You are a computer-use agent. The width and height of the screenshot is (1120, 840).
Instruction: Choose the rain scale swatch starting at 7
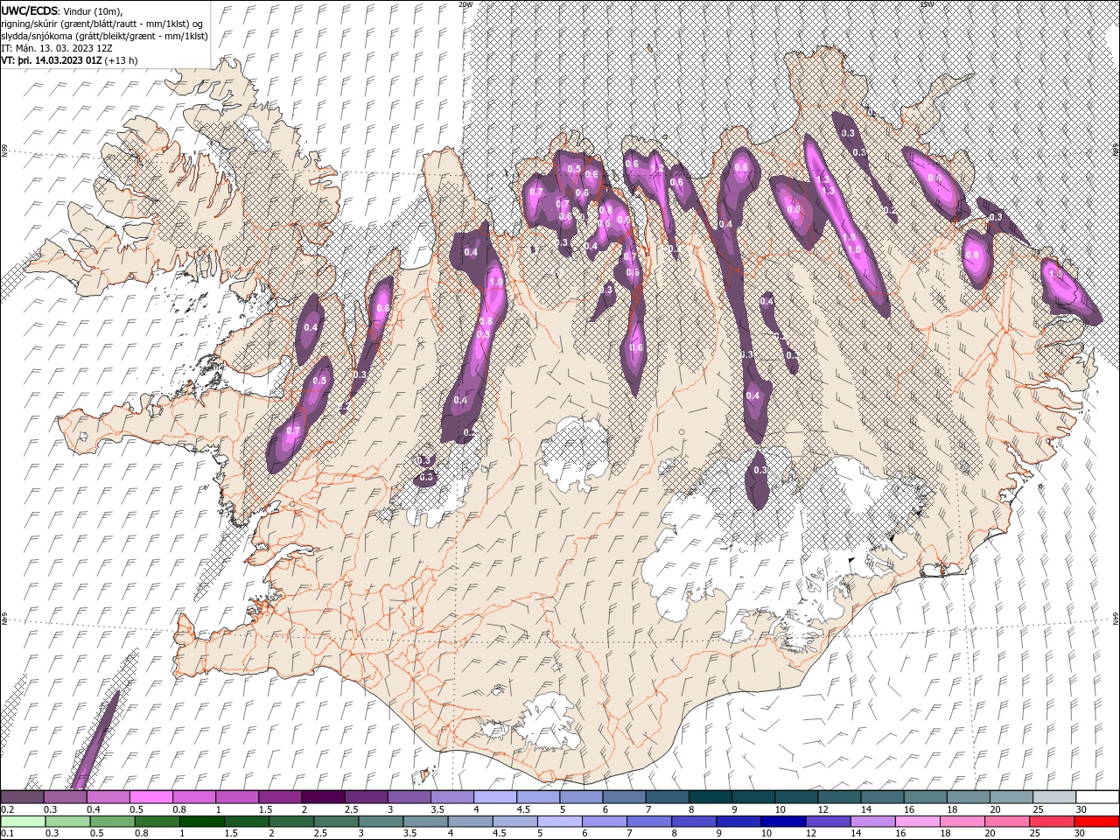click(x=649, y=822)
